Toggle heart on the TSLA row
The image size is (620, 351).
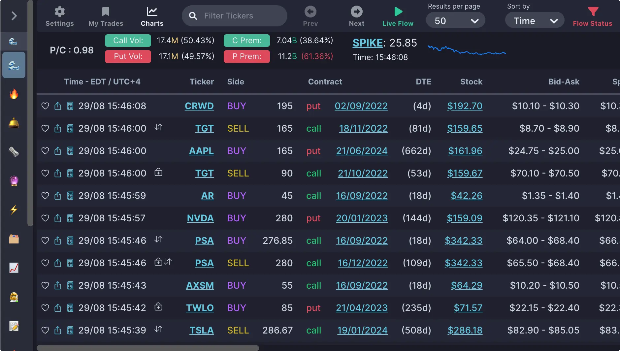tap(45, 330)
